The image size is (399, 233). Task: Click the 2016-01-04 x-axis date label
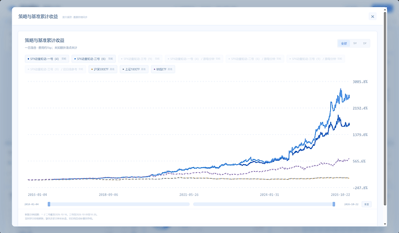pos(38,195)
